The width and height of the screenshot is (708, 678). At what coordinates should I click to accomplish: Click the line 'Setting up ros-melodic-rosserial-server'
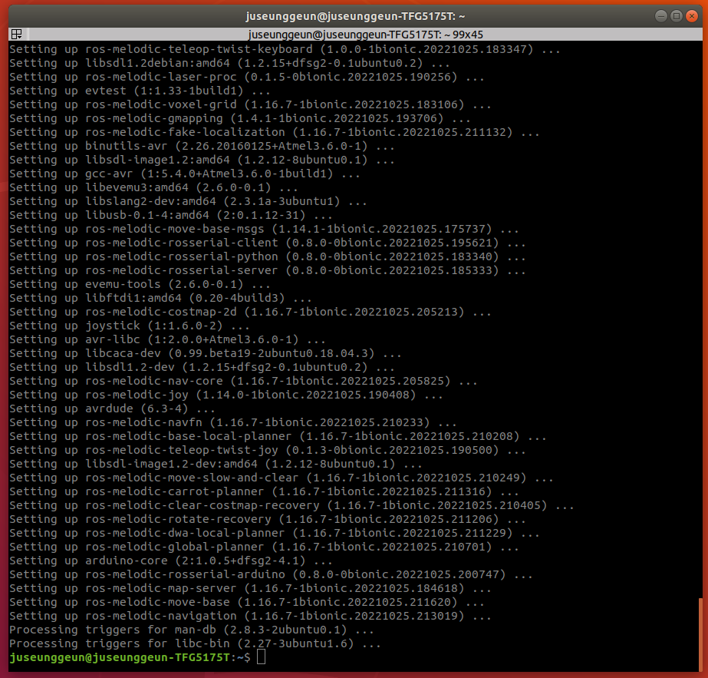[267, 270]
